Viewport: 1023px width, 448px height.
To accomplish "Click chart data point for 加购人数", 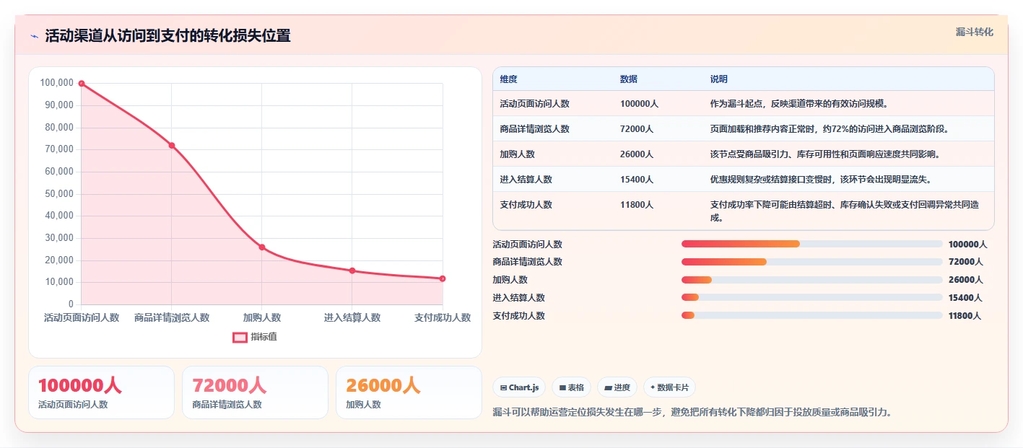I will coord(262,247).
